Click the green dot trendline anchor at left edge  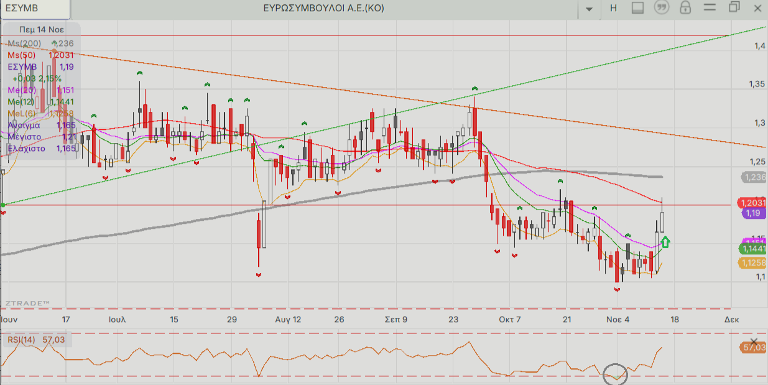point(2,205)
